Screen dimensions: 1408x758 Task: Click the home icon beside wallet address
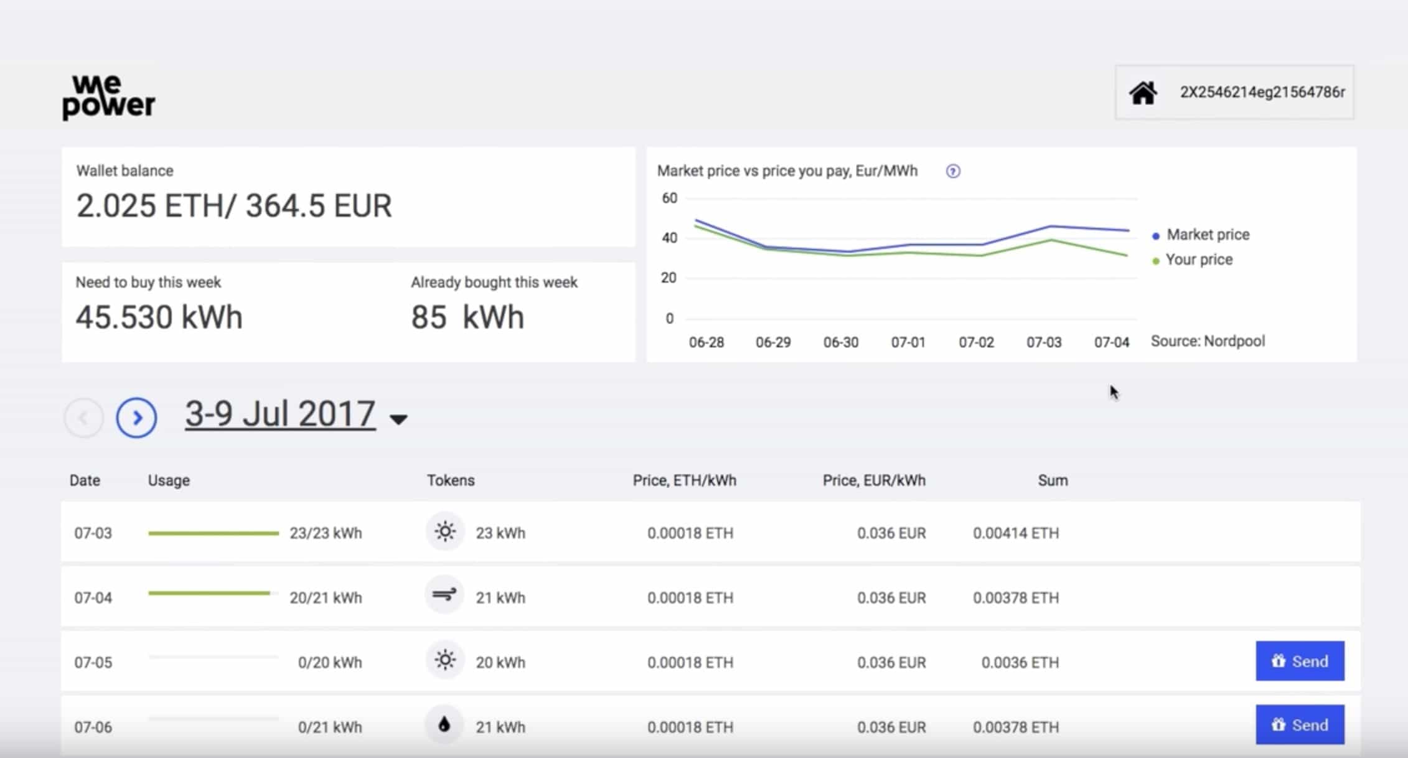tap(1143, 93)
